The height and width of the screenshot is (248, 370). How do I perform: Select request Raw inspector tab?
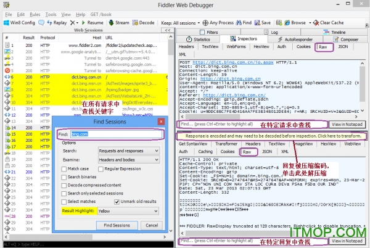(324, 47)
